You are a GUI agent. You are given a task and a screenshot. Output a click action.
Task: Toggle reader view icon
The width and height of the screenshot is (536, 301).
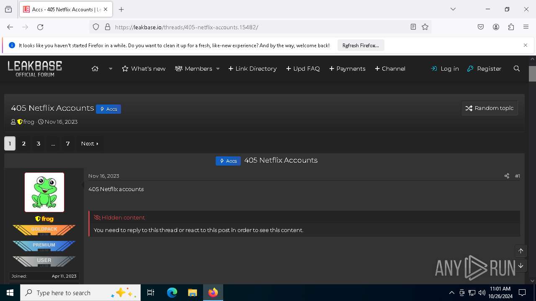pyautogui.click(x=413, y=27)
